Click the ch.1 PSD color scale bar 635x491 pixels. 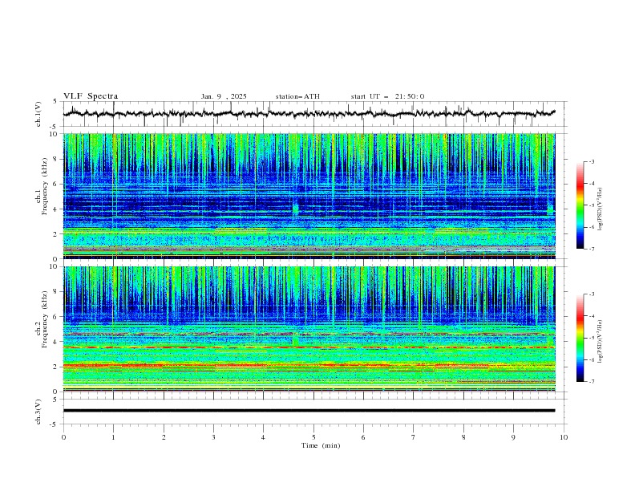(x=580, y=205)
